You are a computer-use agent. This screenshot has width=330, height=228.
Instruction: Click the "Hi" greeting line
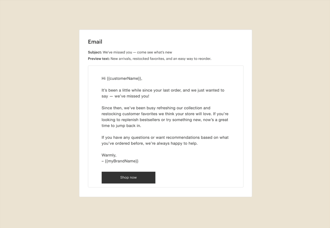[x=104, y=78]
